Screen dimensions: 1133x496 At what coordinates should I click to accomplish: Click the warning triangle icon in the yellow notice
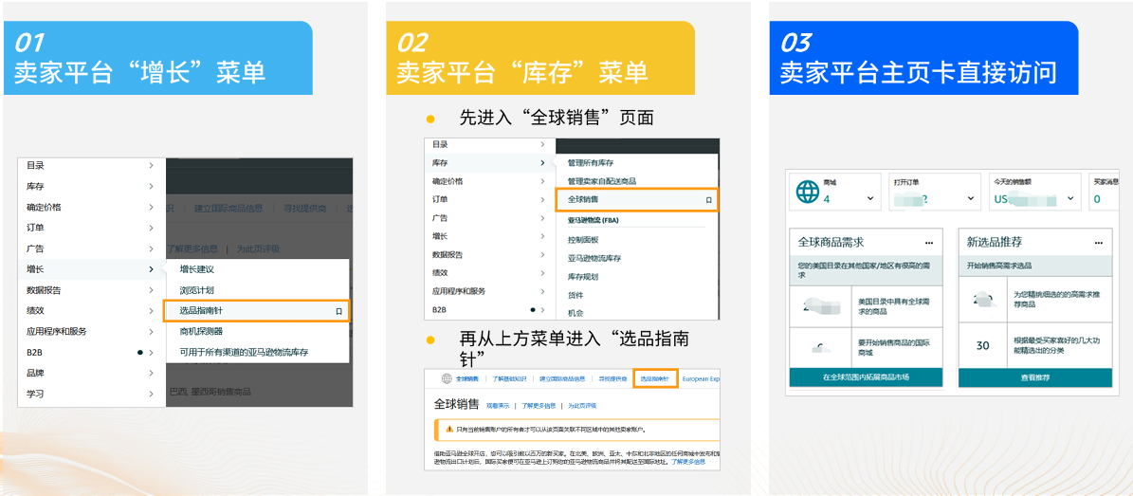448,429
